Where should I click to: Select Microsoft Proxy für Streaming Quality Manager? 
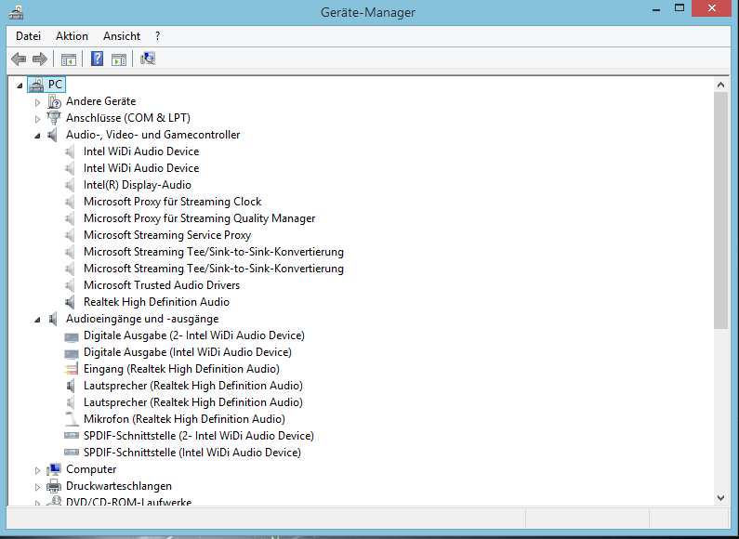click(199, 218)
